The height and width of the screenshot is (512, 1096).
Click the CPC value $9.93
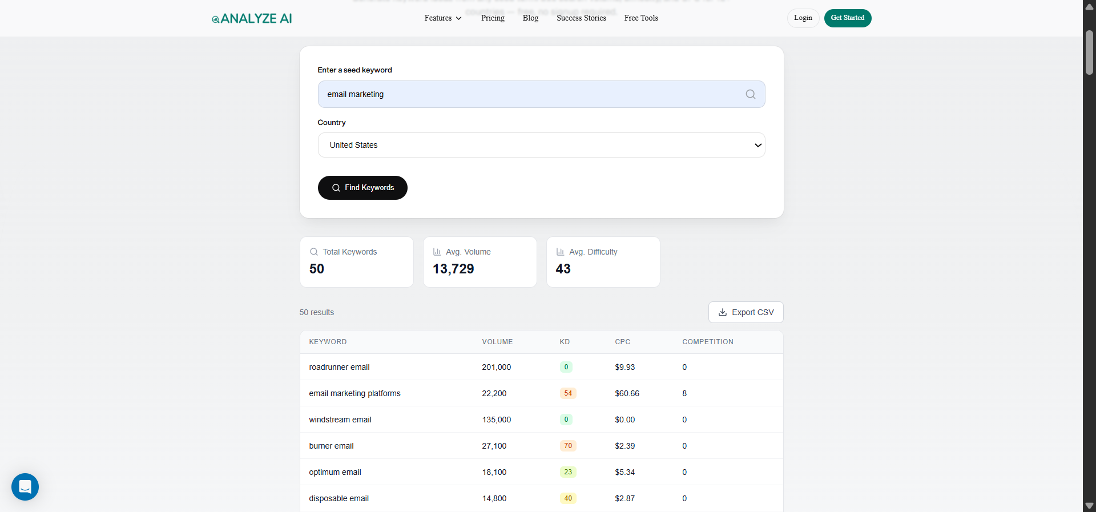(x=625, y=367)
